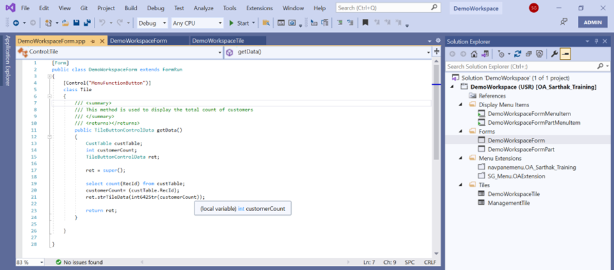Save the current file with the disk icon
This screenshot has width=614, height=270.
pos(77,23)
